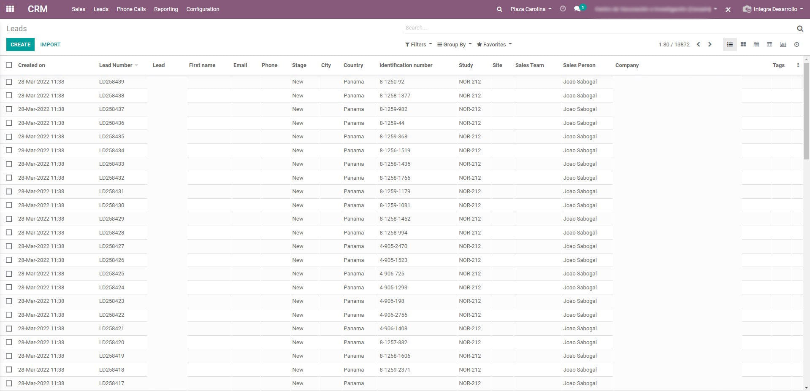Select all leads with the header checkbox
This screenshot has width=810, height=391.
(9, 65)
